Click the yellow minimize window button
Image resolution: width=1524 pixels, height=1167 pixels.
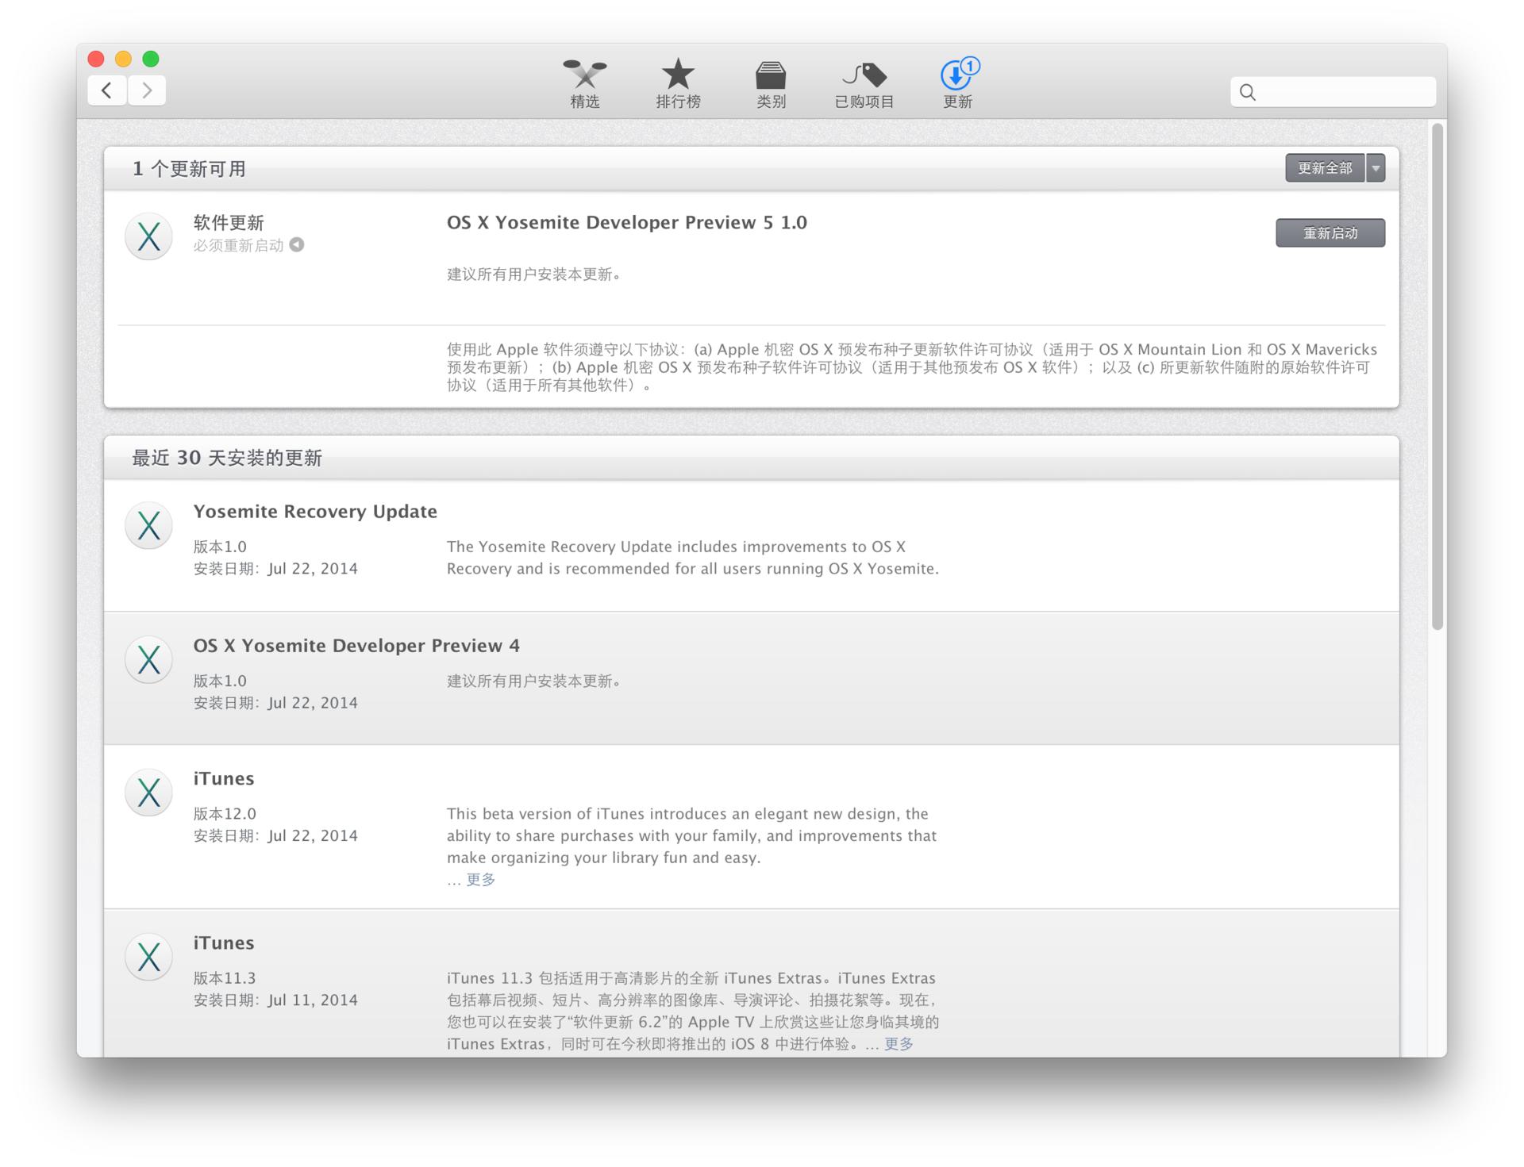pos(123,59)
